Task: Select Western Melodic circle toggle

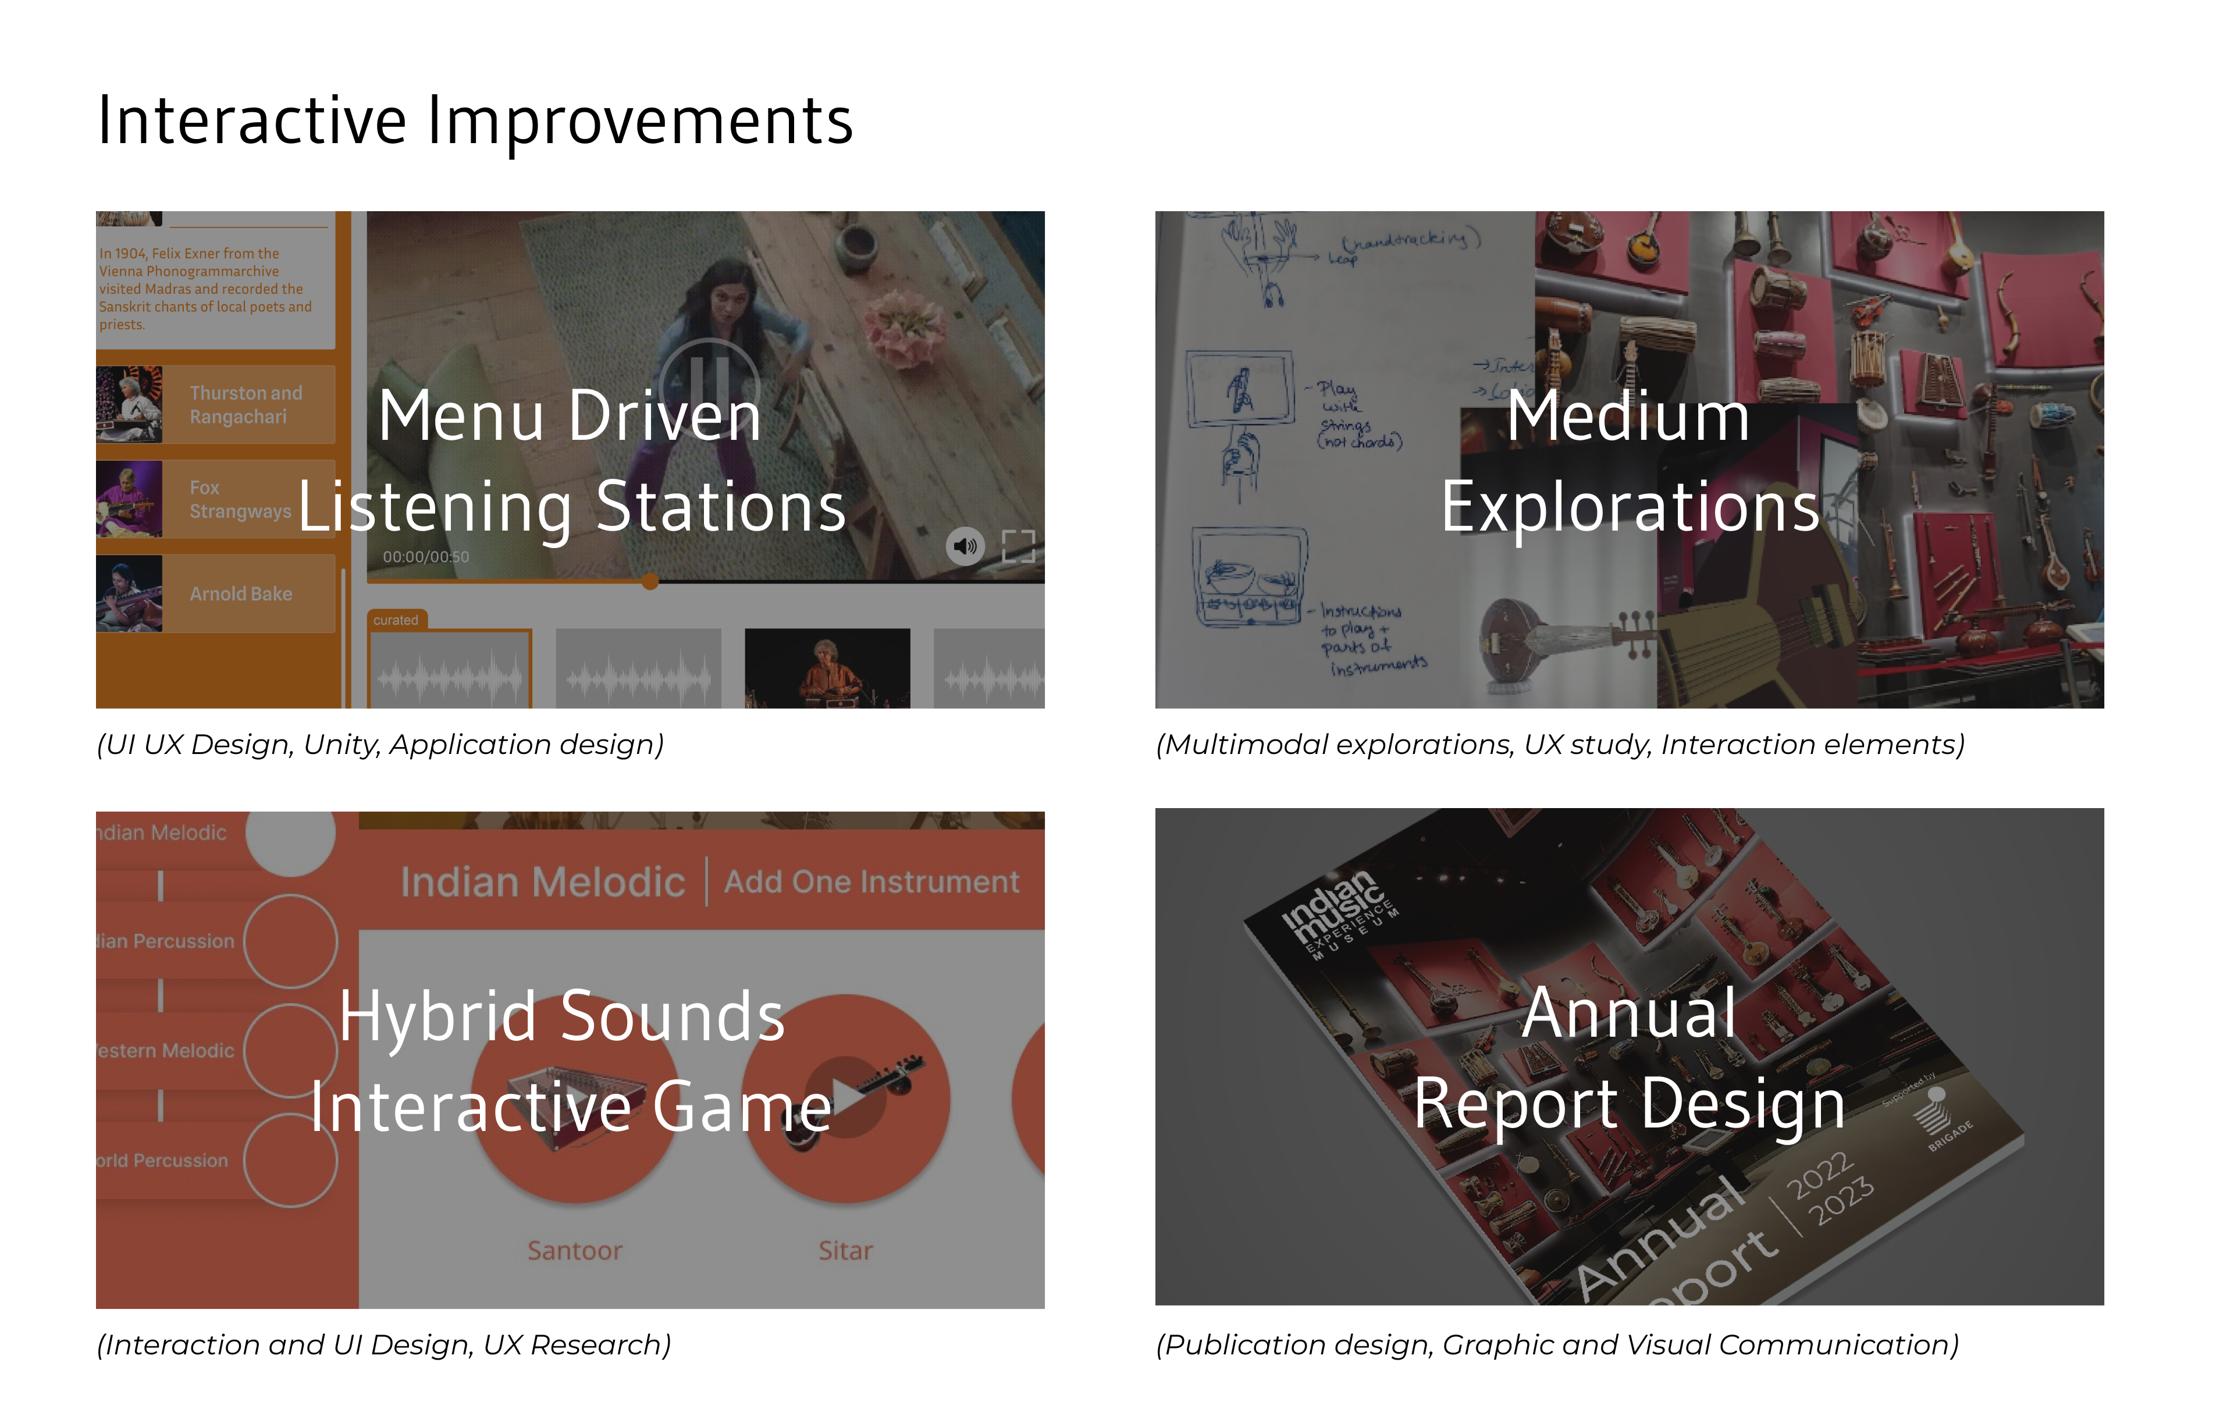Action: tap(290, 1051)
